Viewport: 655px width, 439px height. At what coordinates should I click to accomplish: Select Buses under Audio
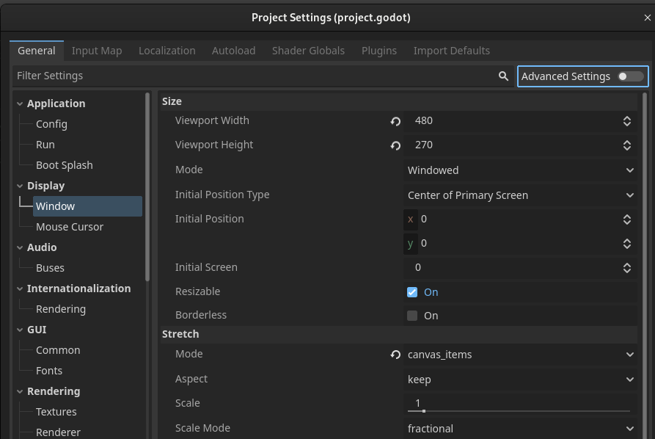[x=50, y=268]
